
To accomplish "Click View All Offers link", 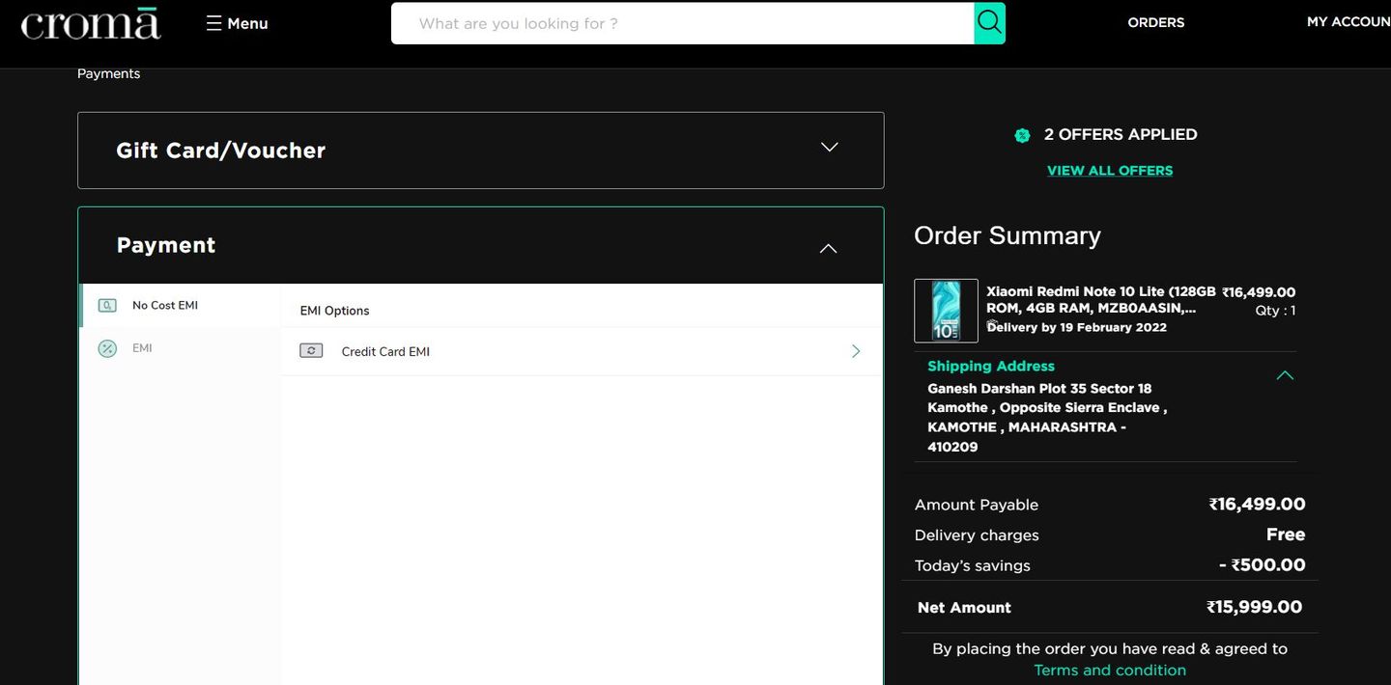I will tap(1109, 171).
